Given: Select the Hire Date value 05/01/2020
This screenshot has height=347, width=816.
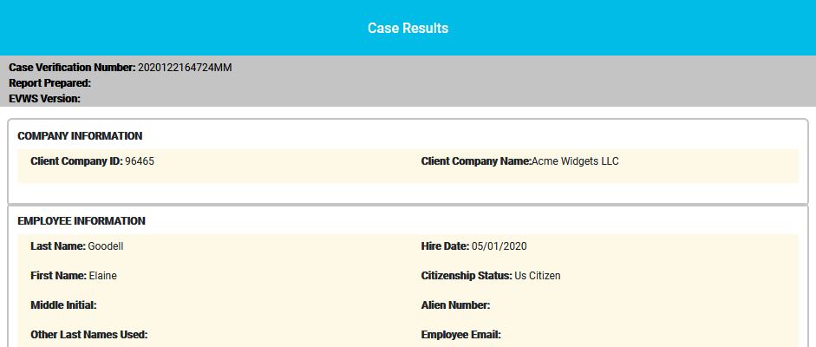Looking at the screenshot, I should point(499,246).
